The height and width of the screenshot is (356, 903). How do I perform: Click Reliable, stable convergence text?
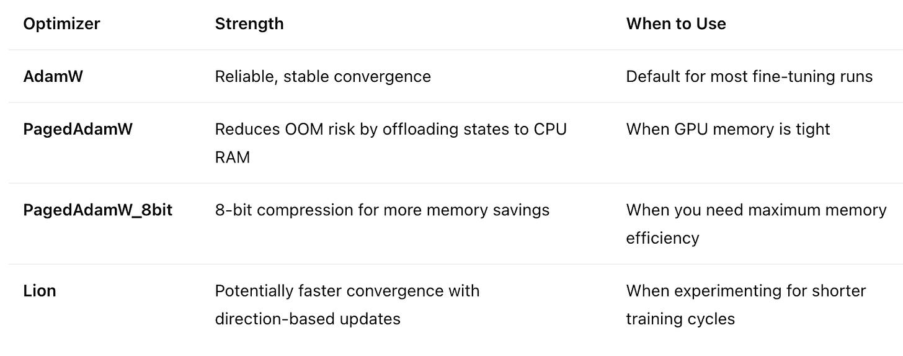pyautogui.click(x=322, y=76)
